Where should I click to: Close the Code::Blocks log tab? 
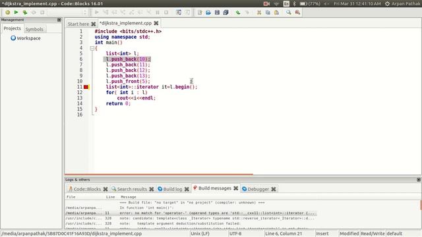pos(105,189)
